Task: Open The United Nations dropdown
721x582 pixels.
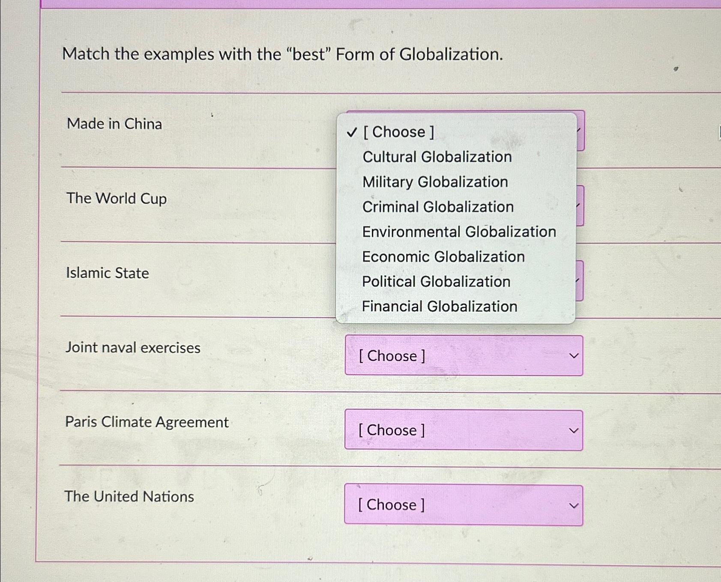Action: coord(464,504)
